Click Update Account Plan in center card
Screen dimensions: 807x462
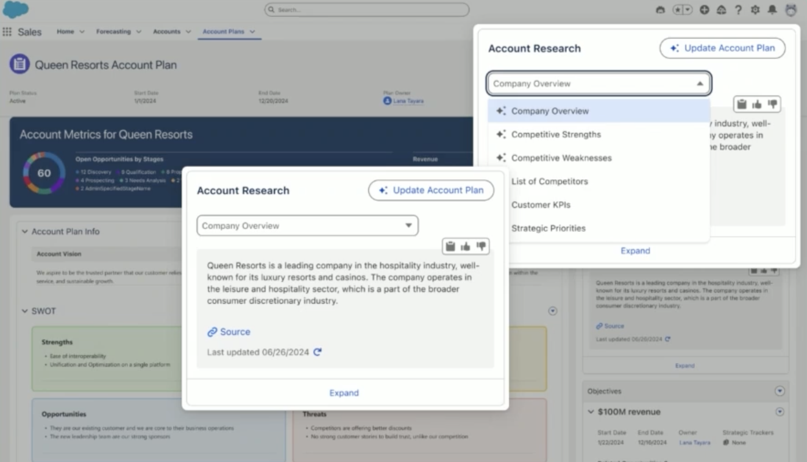point(431,190)
